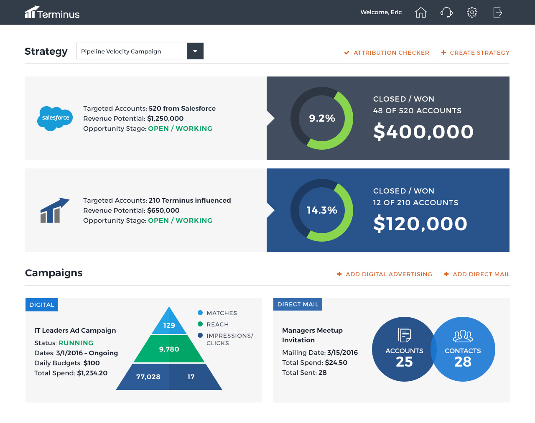Click Impressions/Clicks legend navy dot
The width and height of the screenshot is (535, 423).
click(x=200, y=335)
